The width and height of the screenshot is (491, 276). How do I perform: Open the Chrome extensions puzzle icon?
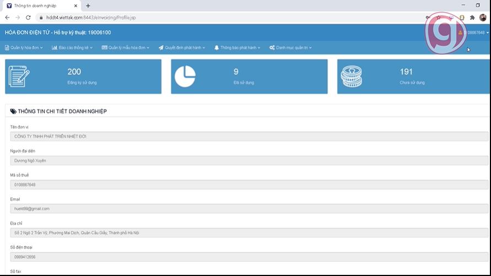click(472, 18)
